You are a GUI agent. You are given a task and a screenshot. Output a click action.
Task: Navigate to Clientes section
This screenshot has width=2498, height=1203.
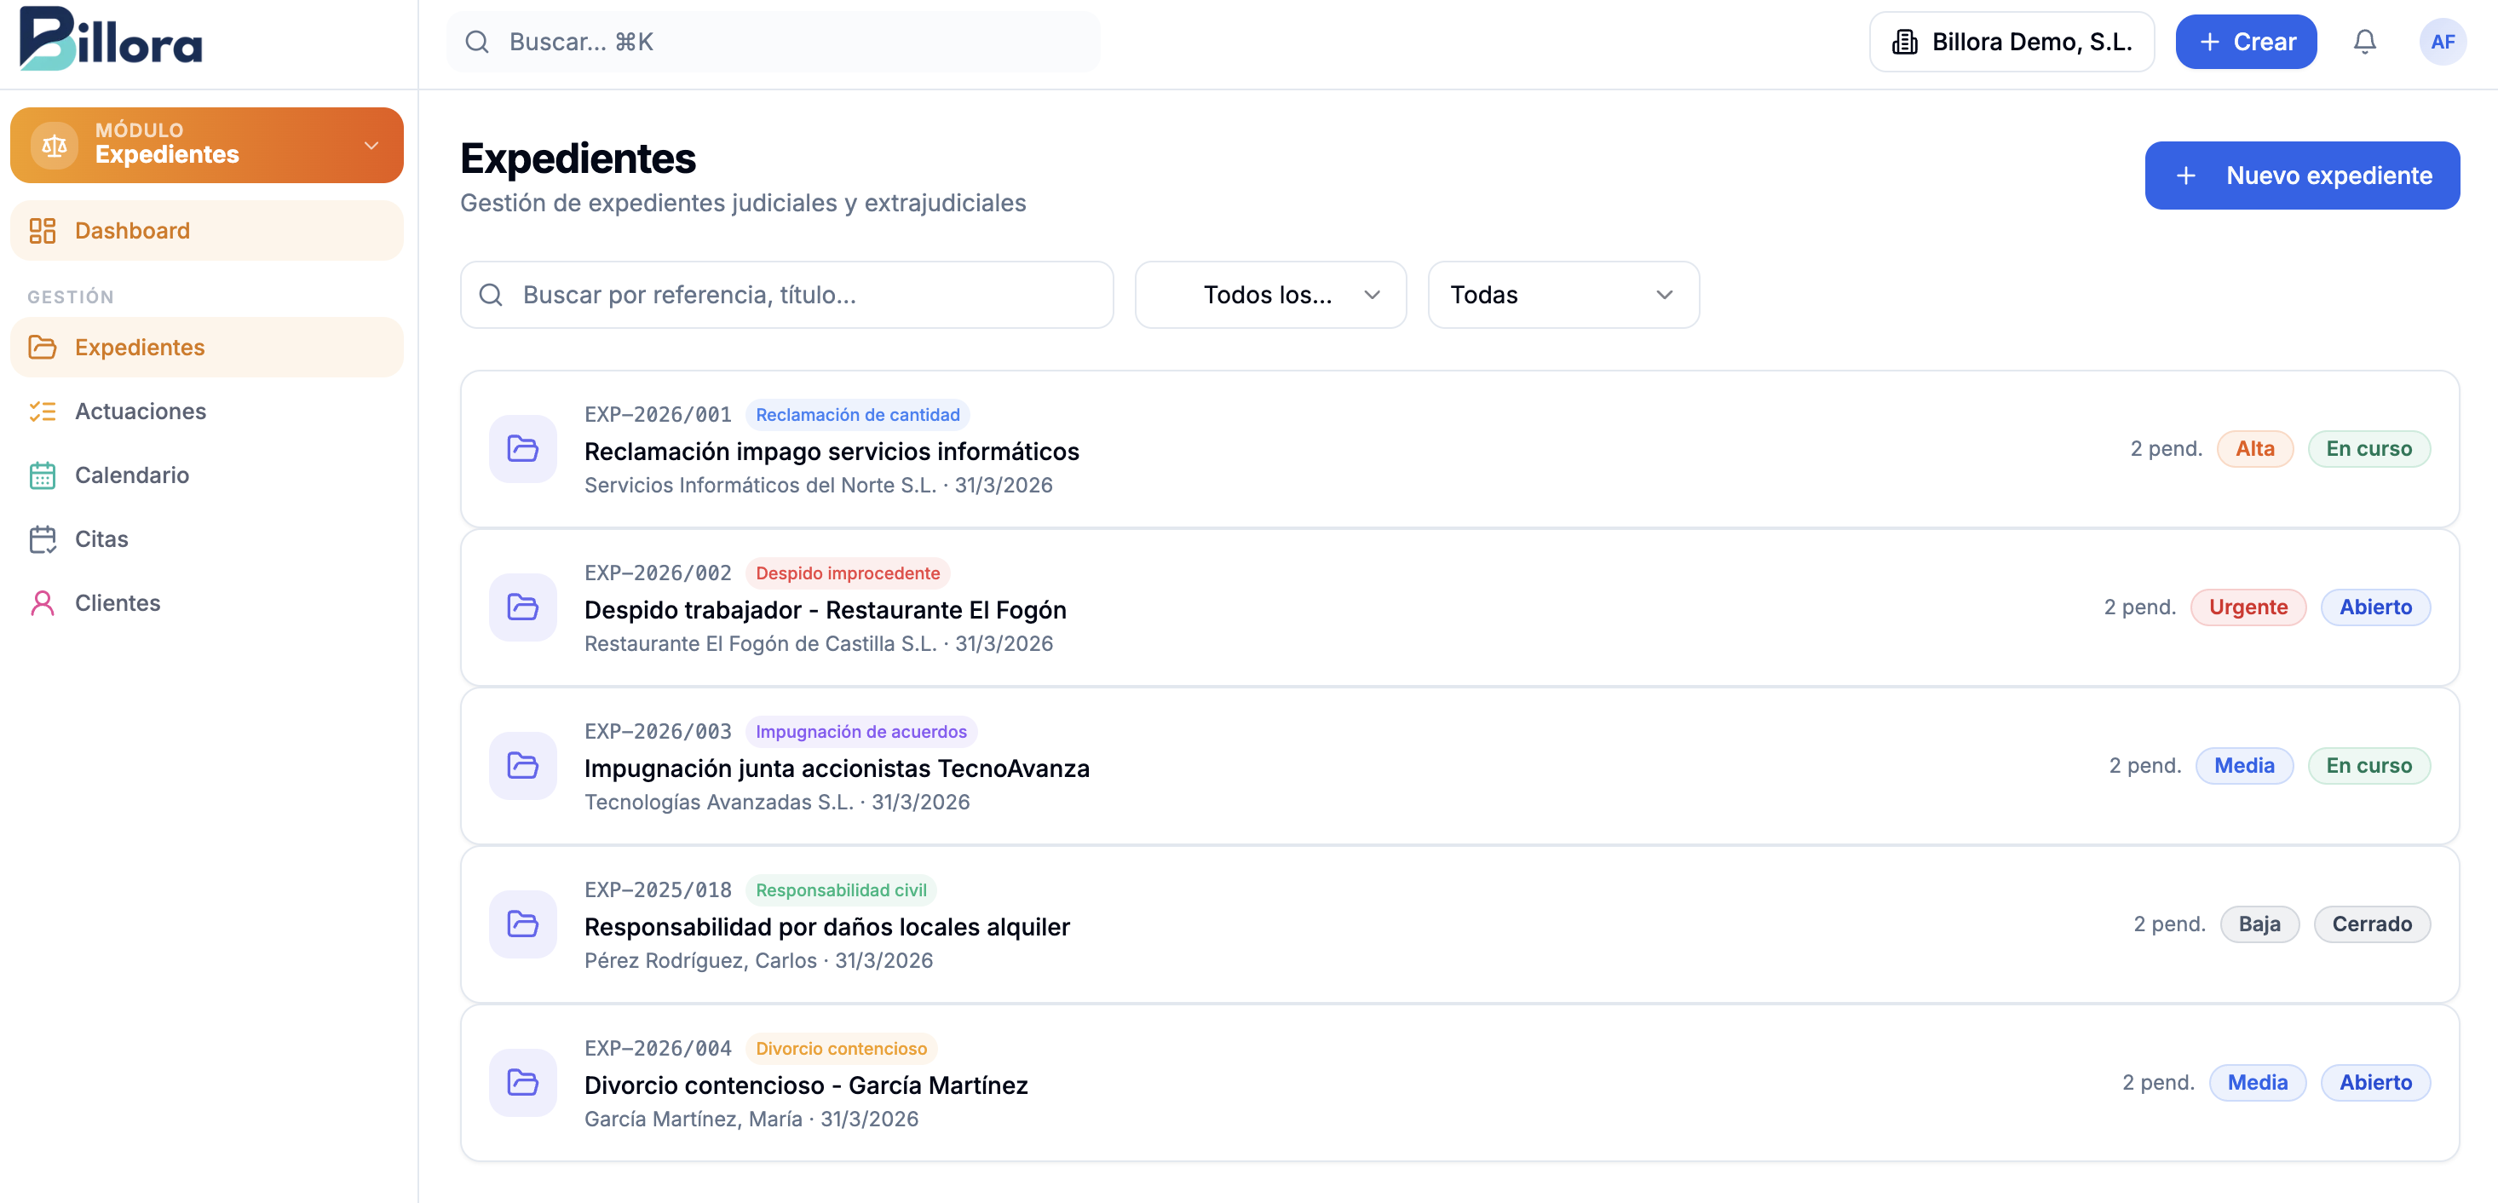coord(118,603)
